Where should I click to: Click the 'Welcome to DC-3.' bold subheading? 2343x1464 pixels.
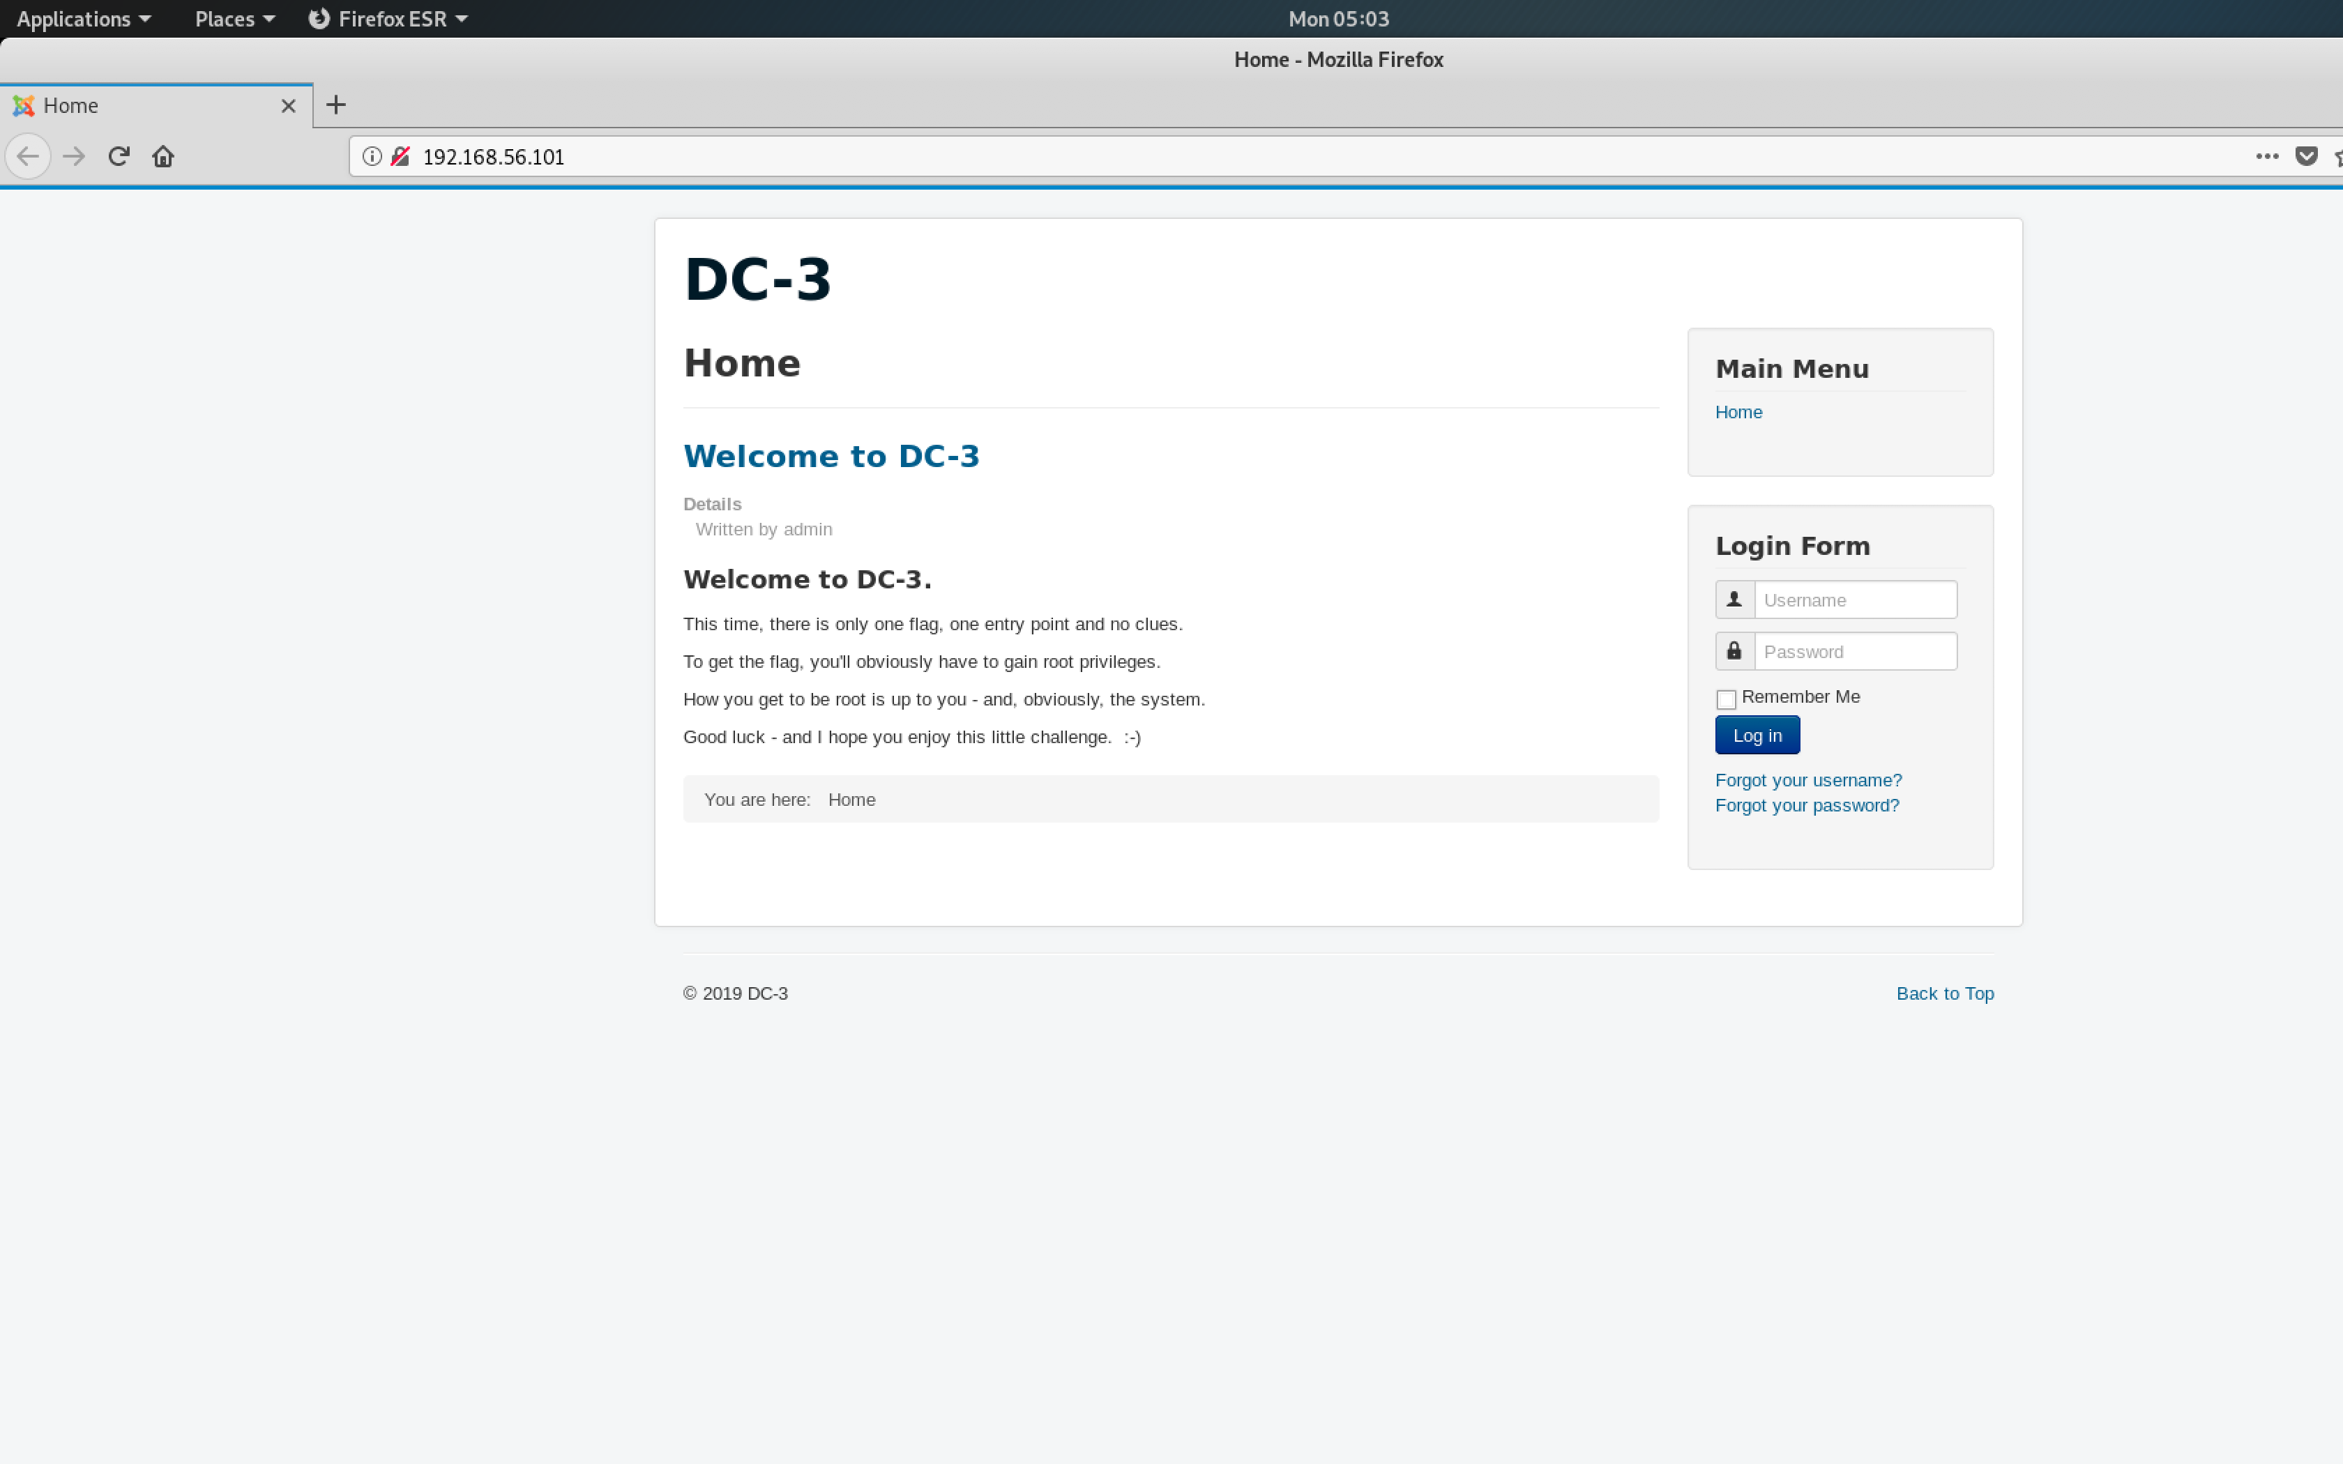pos(807,579)
